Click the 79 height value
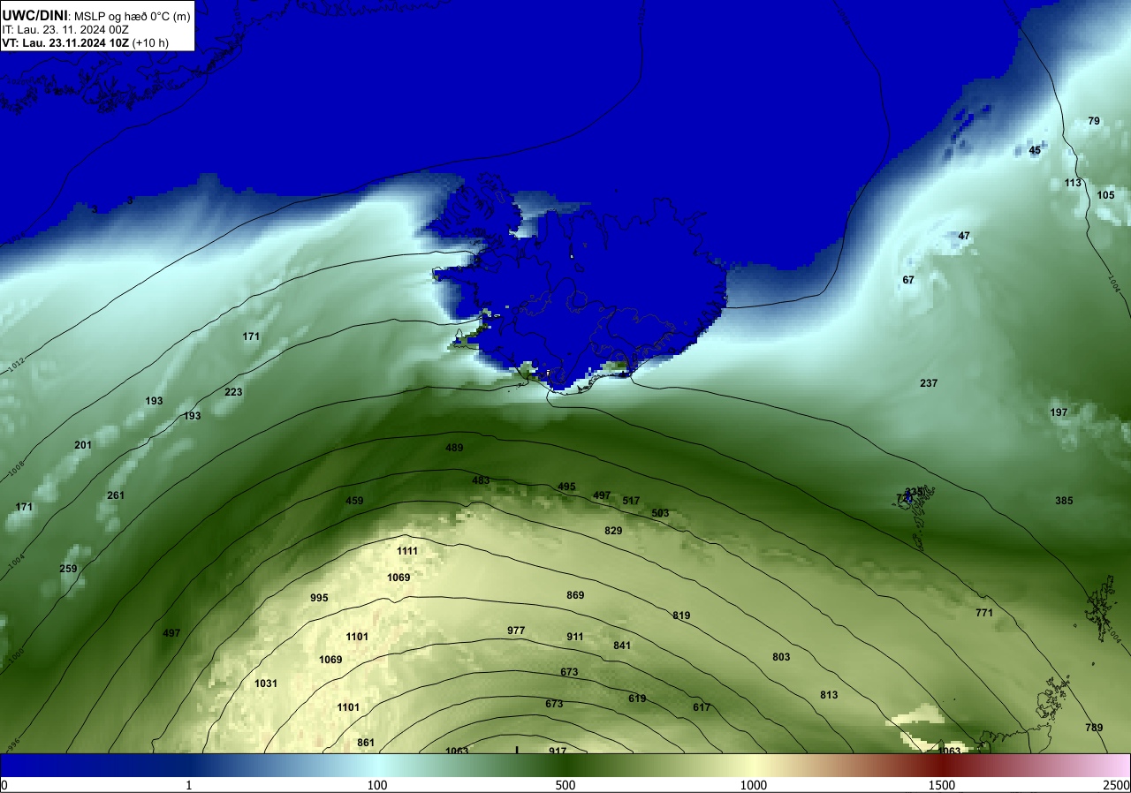The width and height of the screenshot is (1131, 793). (1094, 121)
